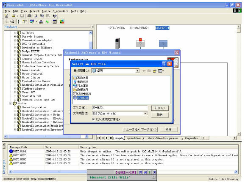Select the 1756-DNB/A device icon in graph
The height and width of the screenshot is (182, 245).
[x=117, y=43]
